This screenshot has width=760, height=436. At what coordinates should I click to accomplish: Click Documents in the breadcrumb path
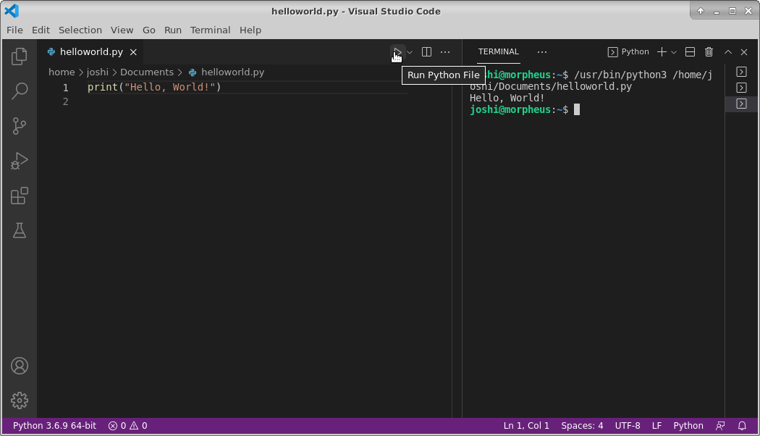point(147,72)
